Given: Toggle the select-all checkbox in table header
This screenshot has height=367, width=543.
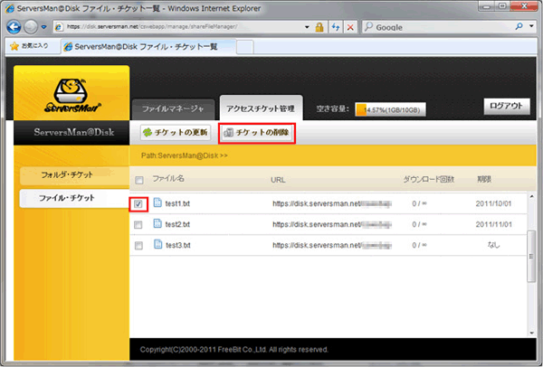Looking at the screenshot, I should click(138, 181).
